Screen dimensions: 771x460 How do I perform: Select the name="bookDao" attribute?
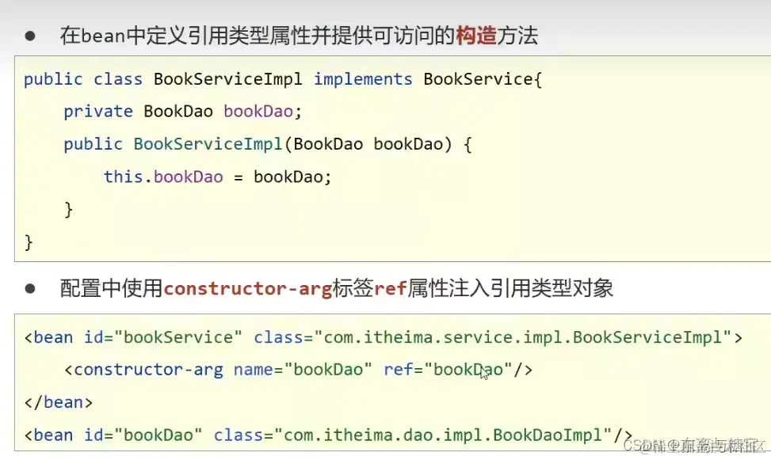click(303, 370)
